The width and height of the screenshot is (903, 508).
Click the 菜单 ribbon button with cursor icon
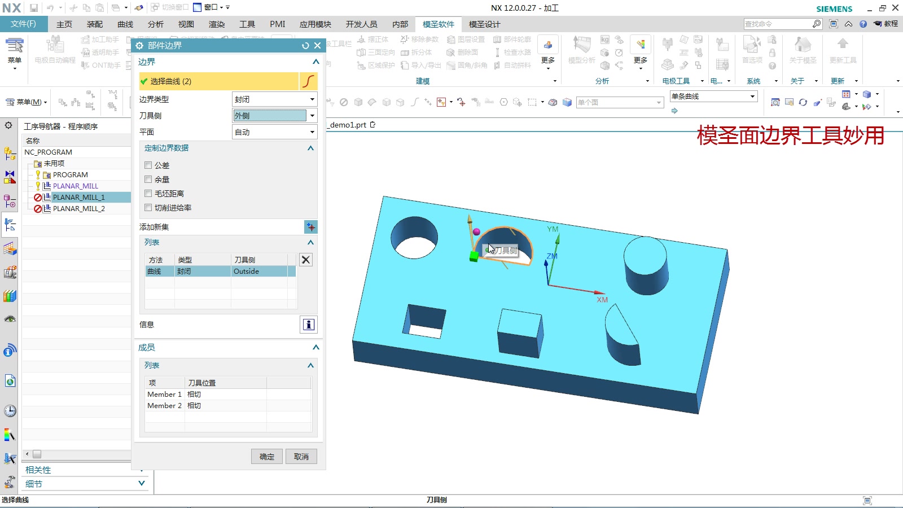coord(15,52)
